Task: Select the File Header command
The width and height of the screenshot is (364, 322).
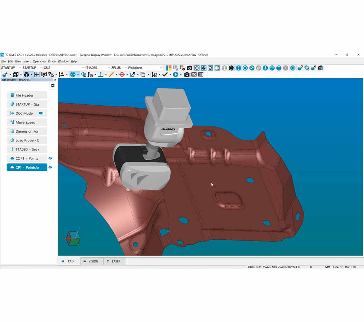Action: (x=27, y=95)
